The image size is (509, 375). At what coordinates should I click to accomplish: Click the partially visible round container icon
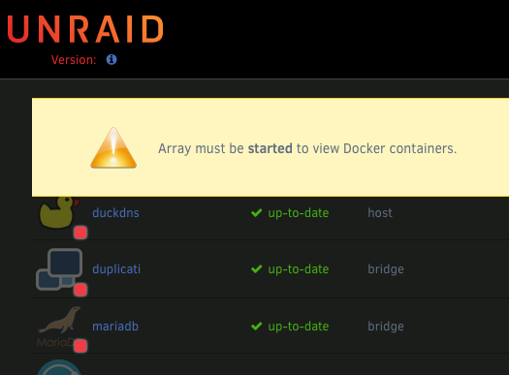click(59, 367)
